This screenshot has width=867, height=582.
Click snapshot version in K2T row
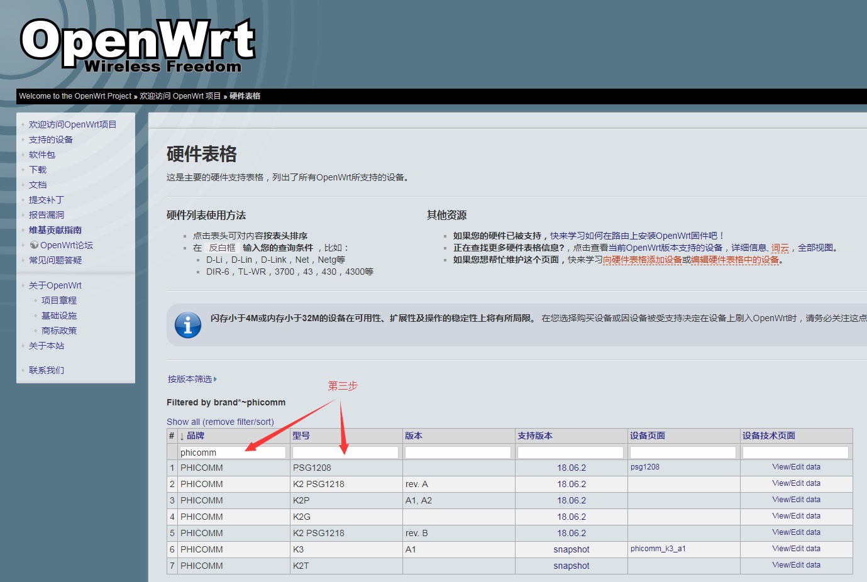coord(572,566)
